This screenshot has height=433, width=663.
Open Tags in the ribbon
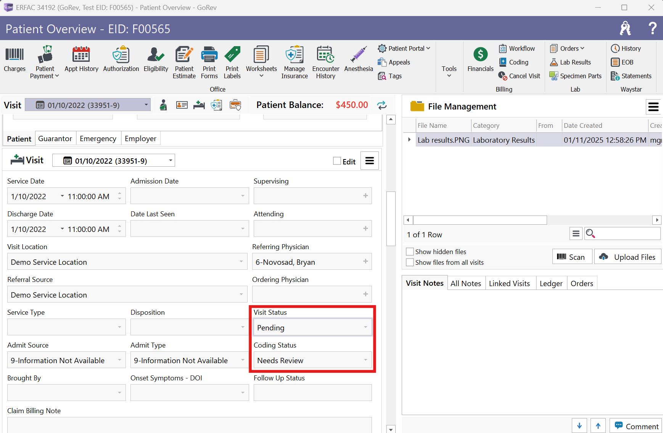pyautogui.click(x=389, y=76)
